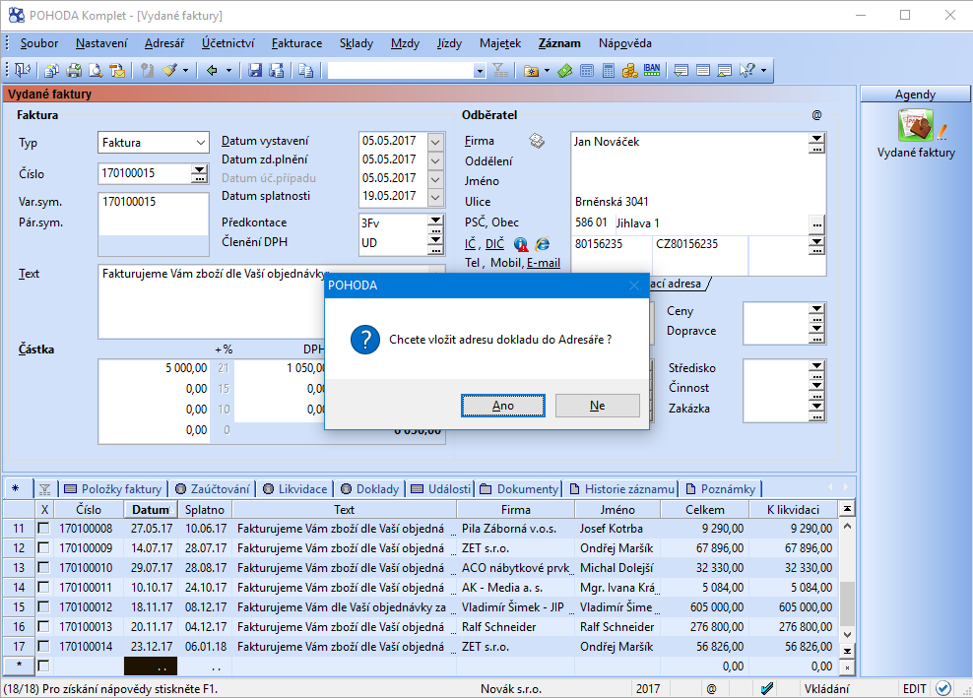Click the folder with star toolbar icon
The image size is (973, 698).
tap(531, 71)
